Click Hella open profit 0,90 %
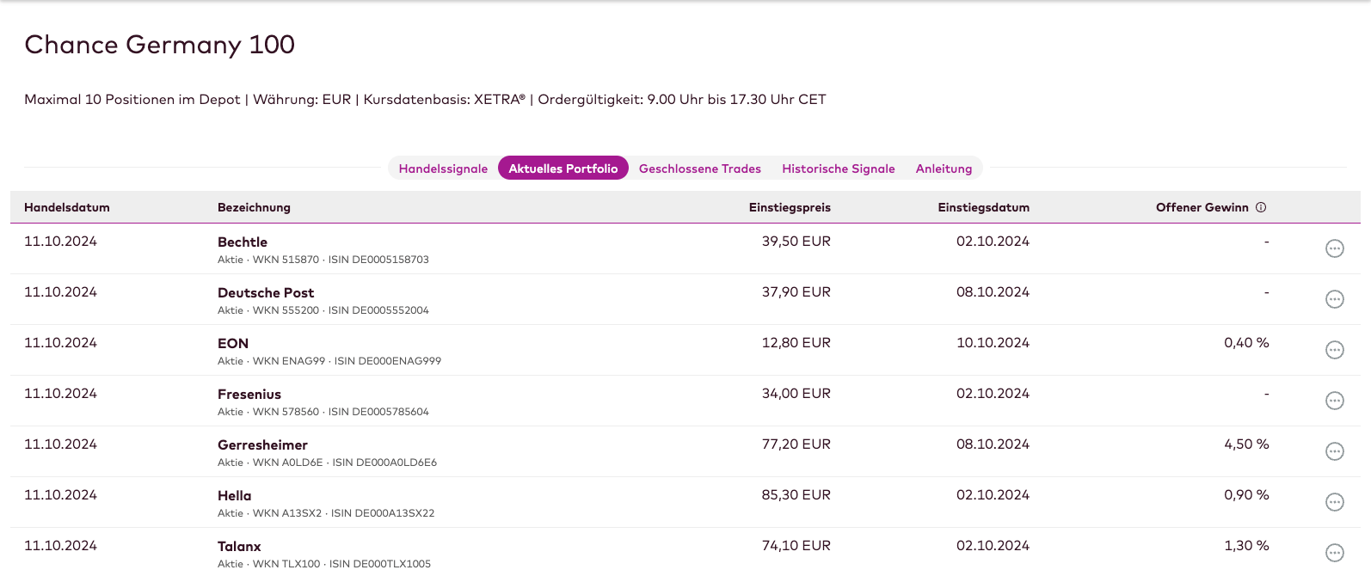The height and width of the screenshot is (576, 1371). pos(1246,495)
